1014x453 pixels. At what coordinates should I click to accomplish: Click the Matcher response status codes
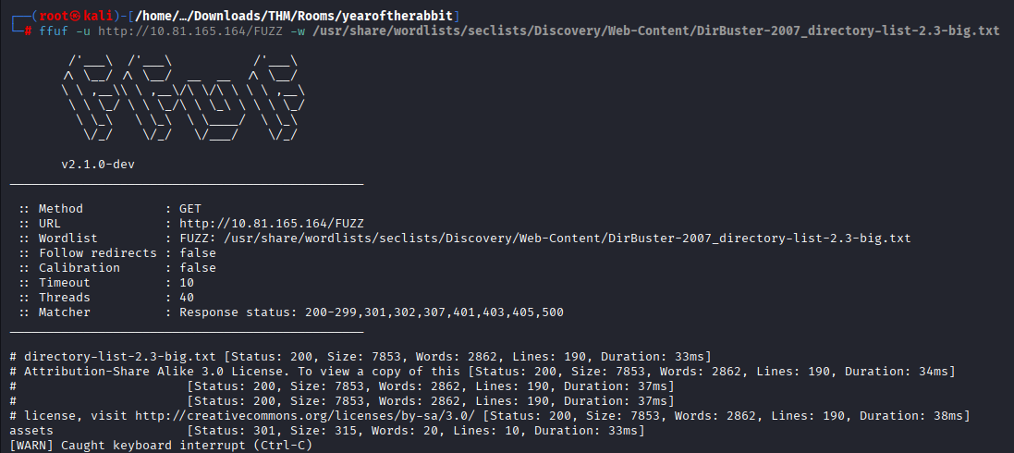(372, 312)
